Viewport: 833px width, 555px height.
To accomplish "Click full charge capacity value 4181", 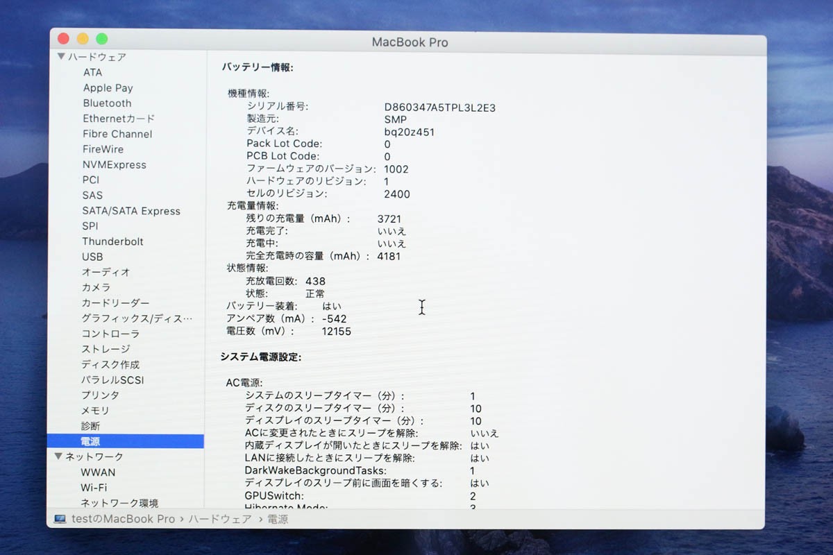I will 389,257.
